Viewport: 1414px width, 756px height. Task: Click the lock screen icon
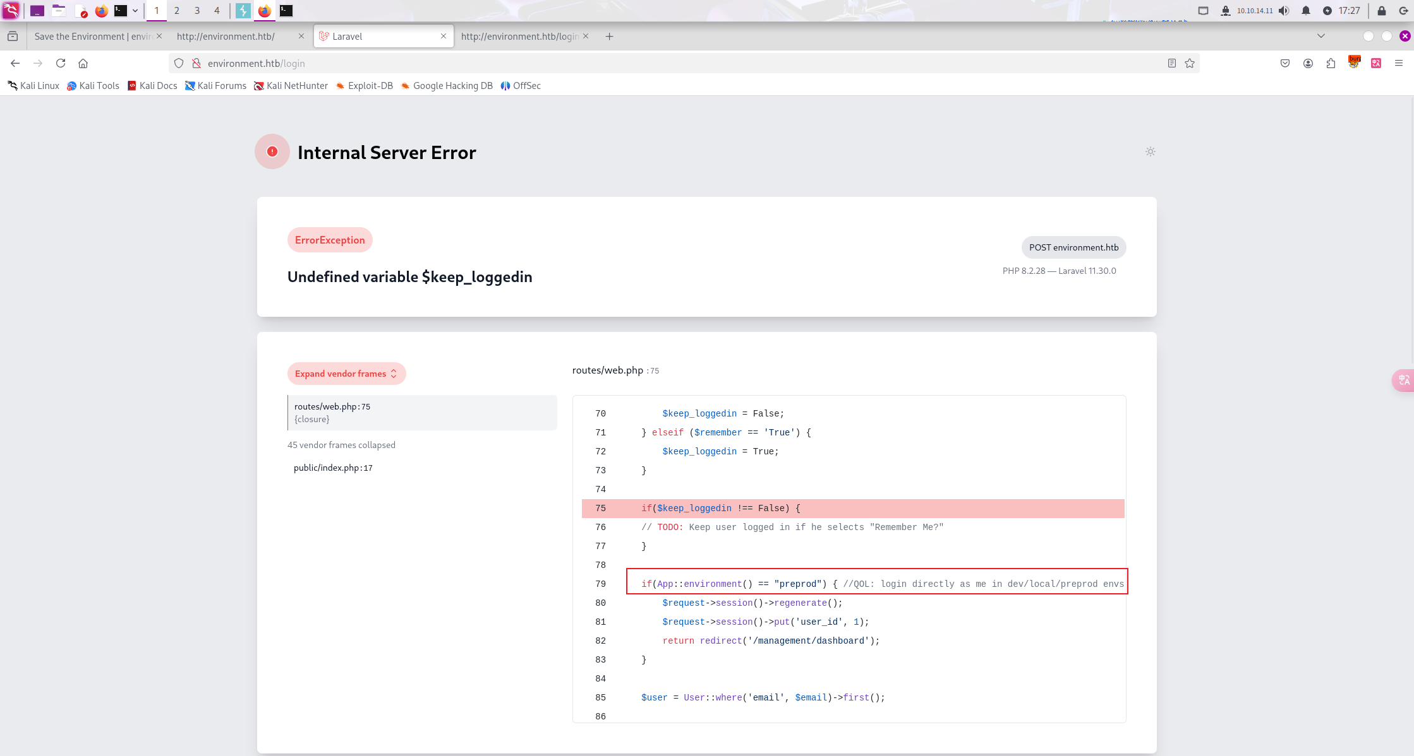(x=1382, y=11)
